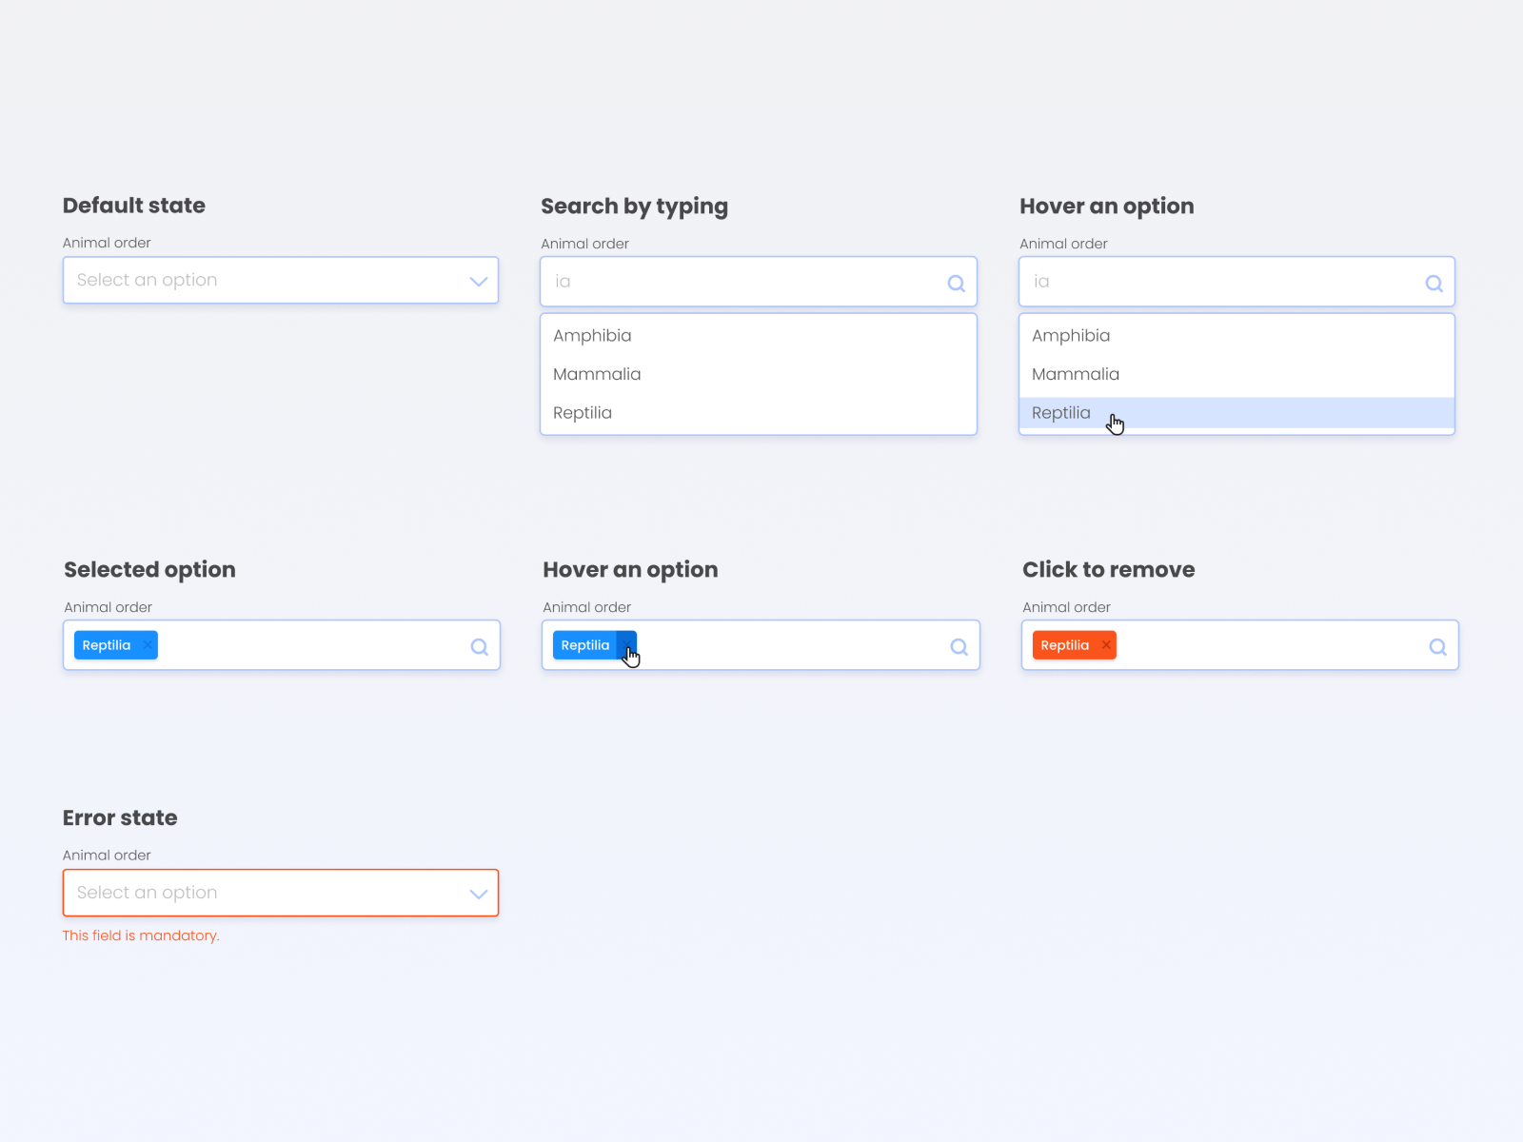Click the orange Reptilia chip under Click to remove
This screenshot has width=1523, height=1142.
(1064, 644)
